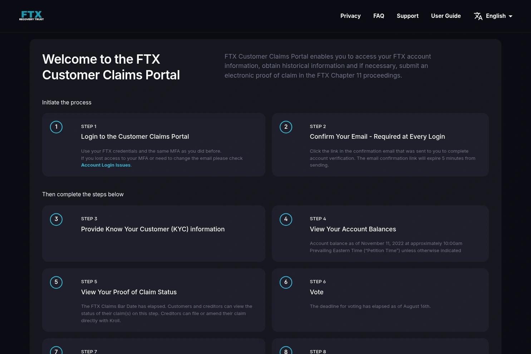Follow the Account Login Issues link
The height and width of the screenshot is (354, 531).
(106, 165)
